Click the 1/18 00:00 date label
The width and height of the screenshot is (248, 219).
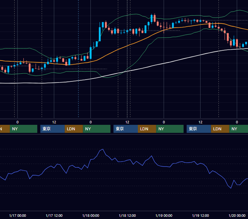(90, 215)
